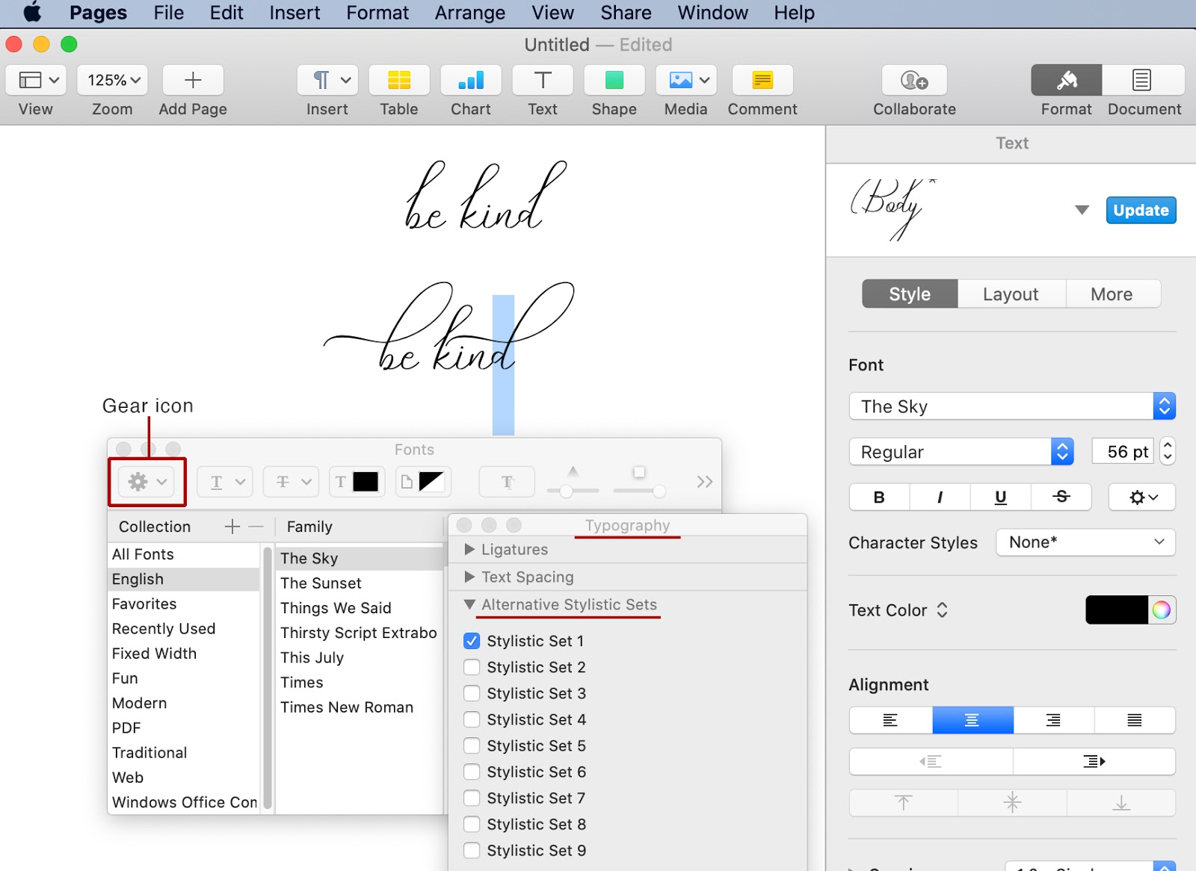This screenshot has height=871, width=1196.
Task: Switch to the Style tab
Action: 910,294
